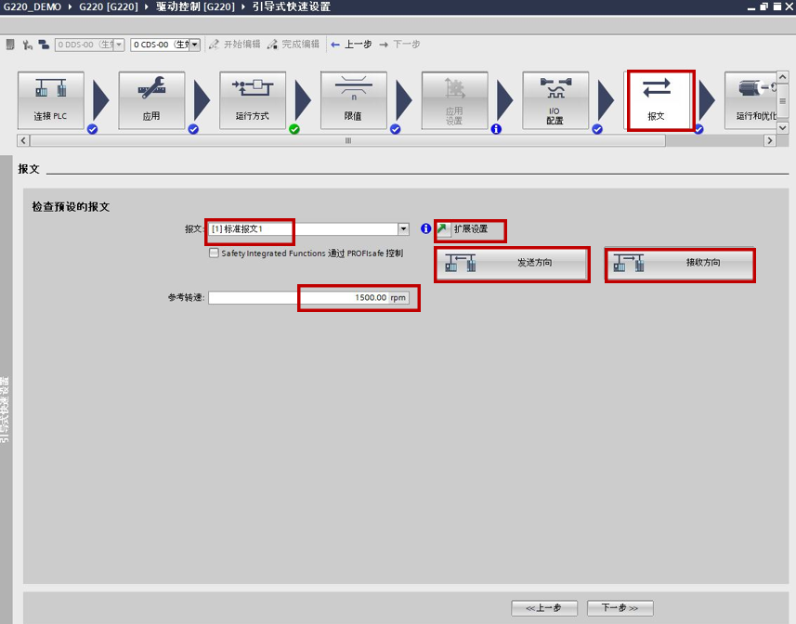Viewport: 796px width, 624px height.
Task: Click the wizard steps horizontal scrollbar right arrow
Action: [x=769, y=140]
